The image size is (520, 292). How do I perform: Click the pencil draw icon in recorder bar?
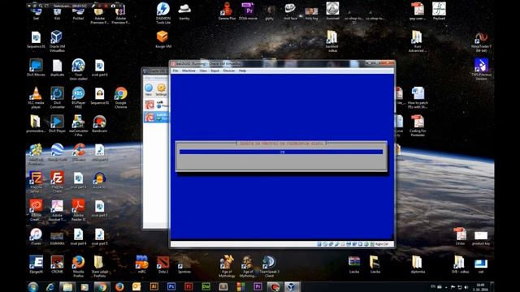pyautogui.click(x=94, y=6)
